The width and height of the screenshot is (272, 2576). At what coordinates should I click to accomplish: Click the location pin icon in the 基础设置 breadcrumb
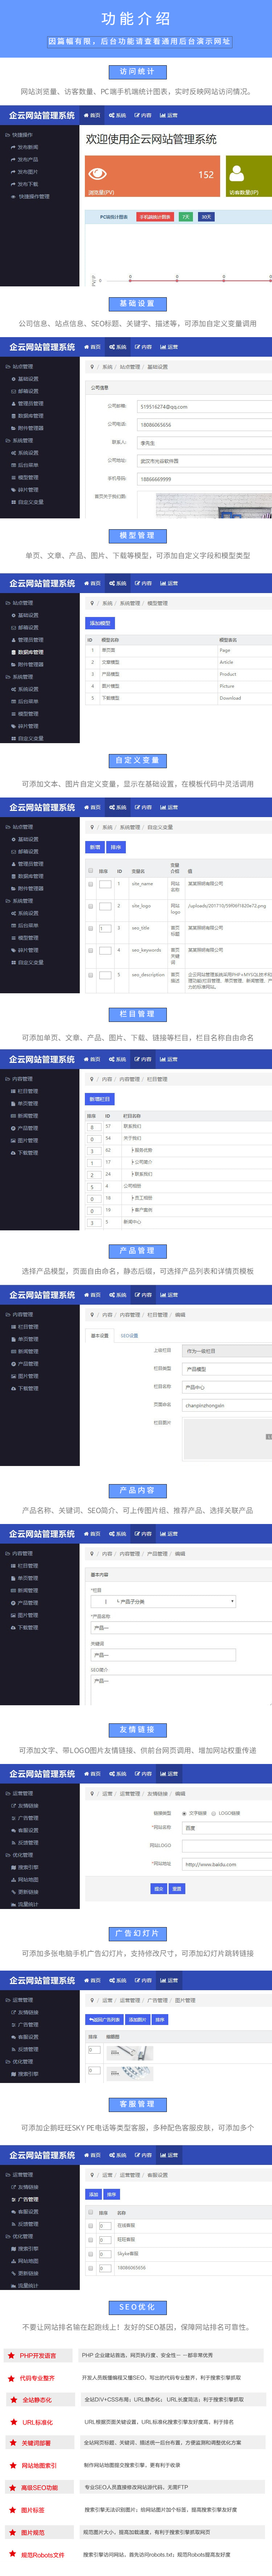click(93, 366)
